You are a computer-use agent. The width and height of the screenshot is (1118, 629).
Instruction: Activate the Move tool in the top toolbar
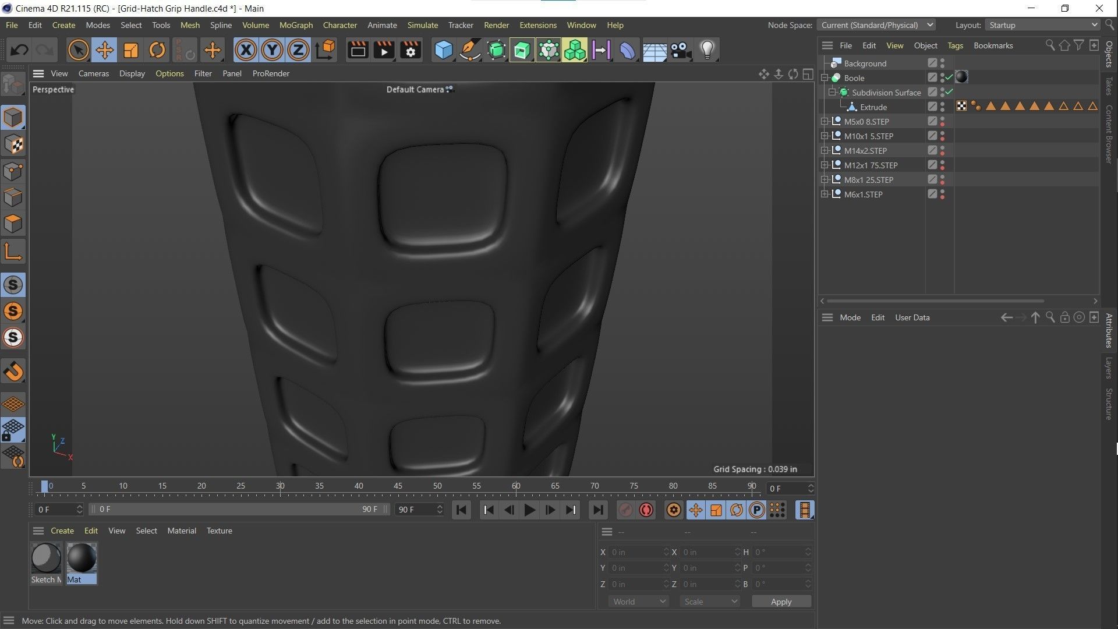(104, 50)
